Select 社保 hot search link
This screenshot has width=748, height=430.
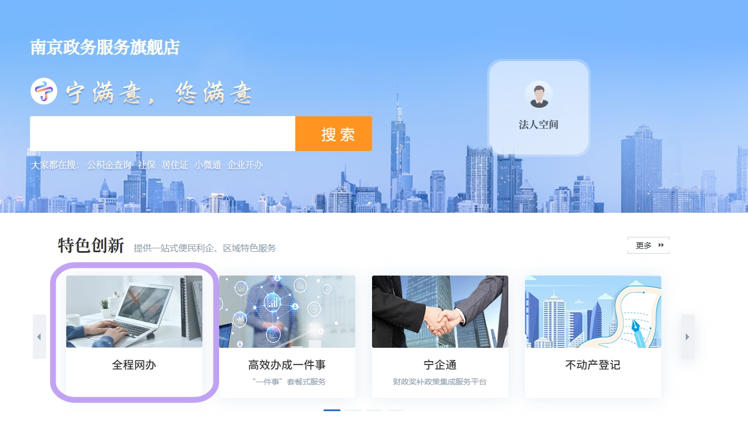click(x=146, y=165)
